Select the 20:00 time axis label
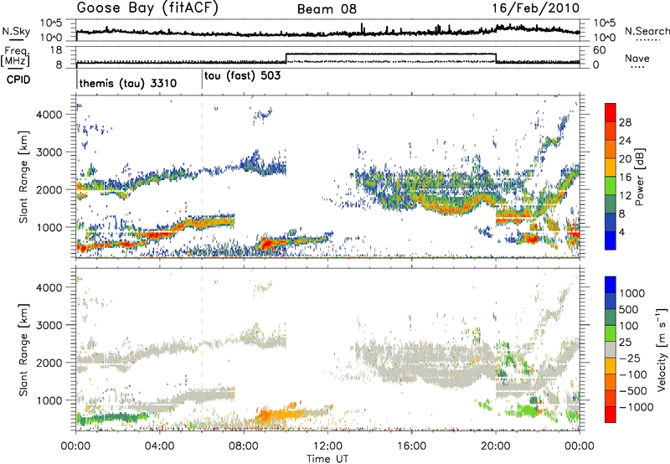 click(495, 446)
